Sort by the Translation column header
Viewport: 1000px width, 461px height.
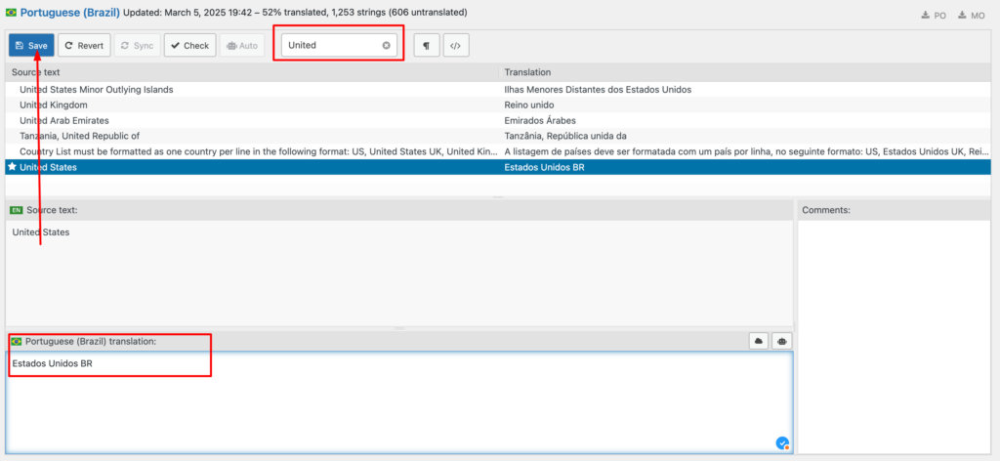(742, 72)
